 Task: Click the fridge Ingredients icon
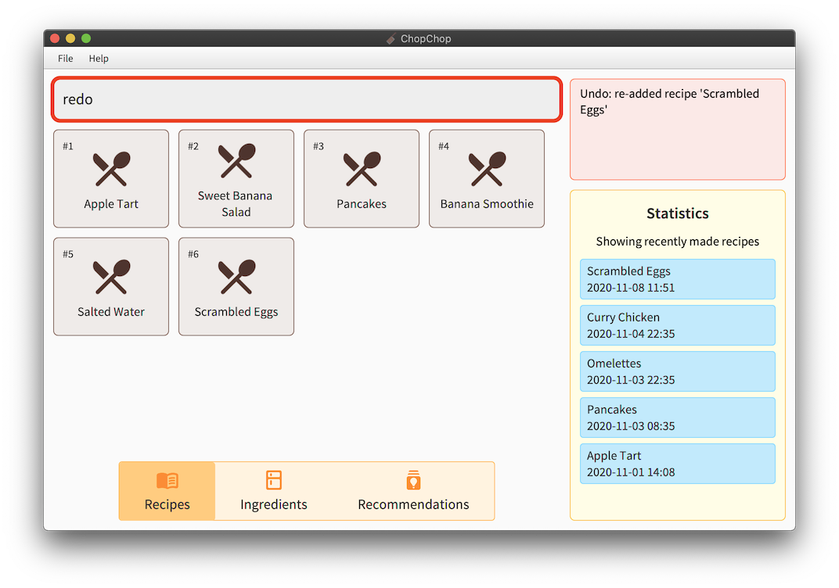pyautogui.click(x=273, y=480)
